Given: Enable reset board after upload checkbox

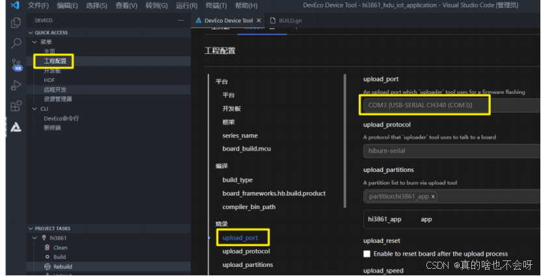Looking at the screenshot, I should pyautogui.click(x=367, y=254).
